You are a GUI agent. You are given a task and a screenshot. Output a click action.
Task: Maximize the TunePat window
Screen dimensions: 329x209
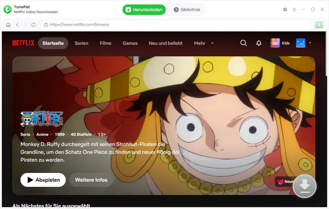(x=313, y=9)
